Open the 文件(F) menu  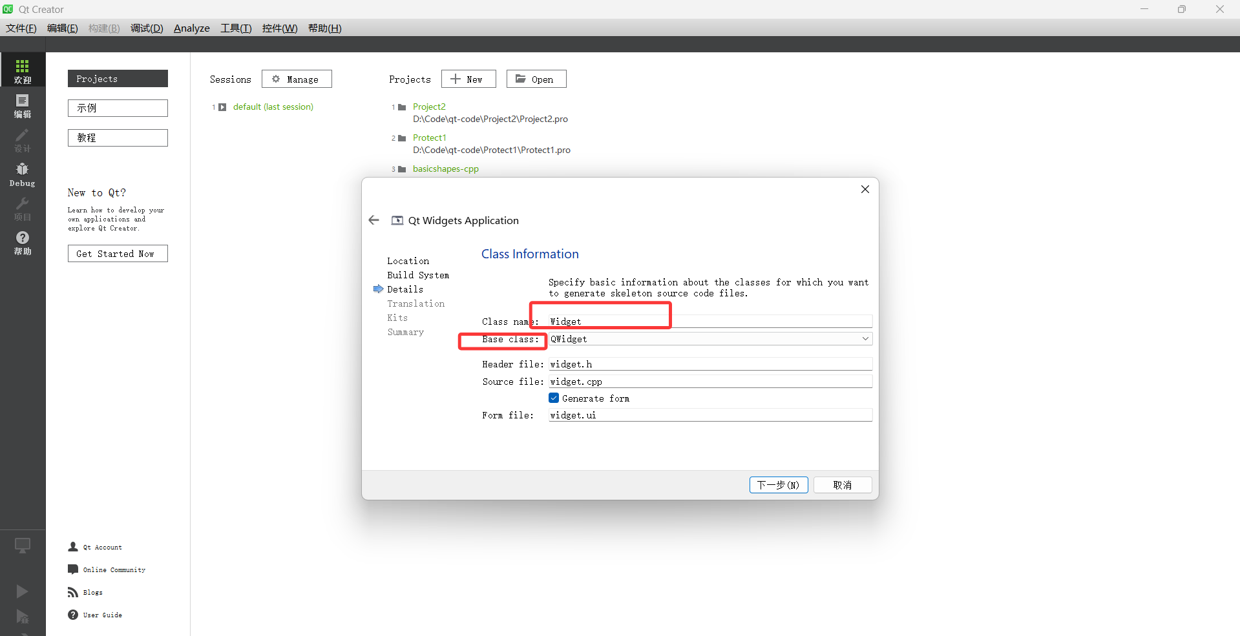(21, 28)
